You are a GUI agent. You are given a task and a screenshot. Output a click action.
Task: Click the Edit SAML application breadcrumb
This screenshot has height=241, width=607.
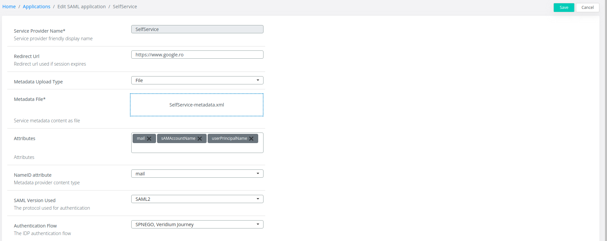point(81,7)
